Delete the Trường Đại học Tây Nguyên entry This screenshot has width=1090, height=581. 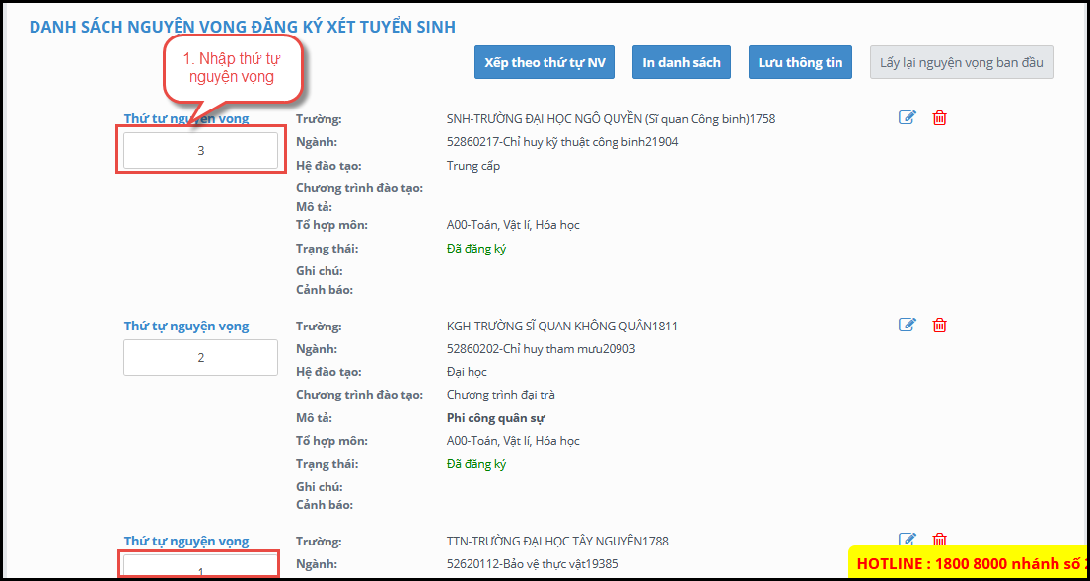940,540
